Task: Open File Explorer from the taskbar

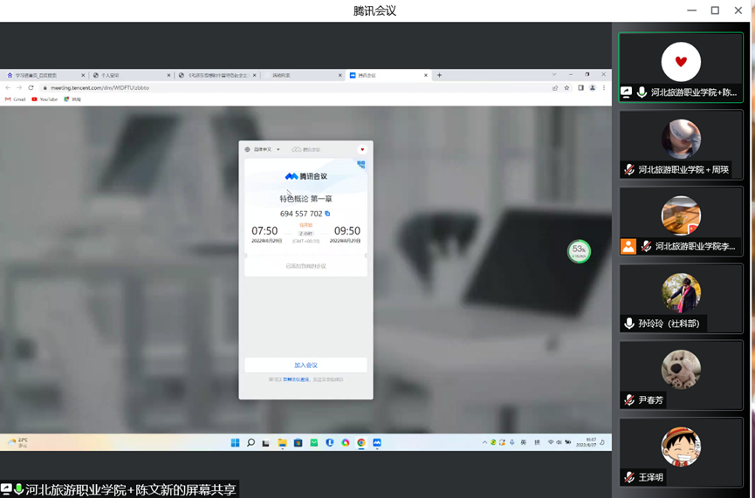Action: click(282, 443)
